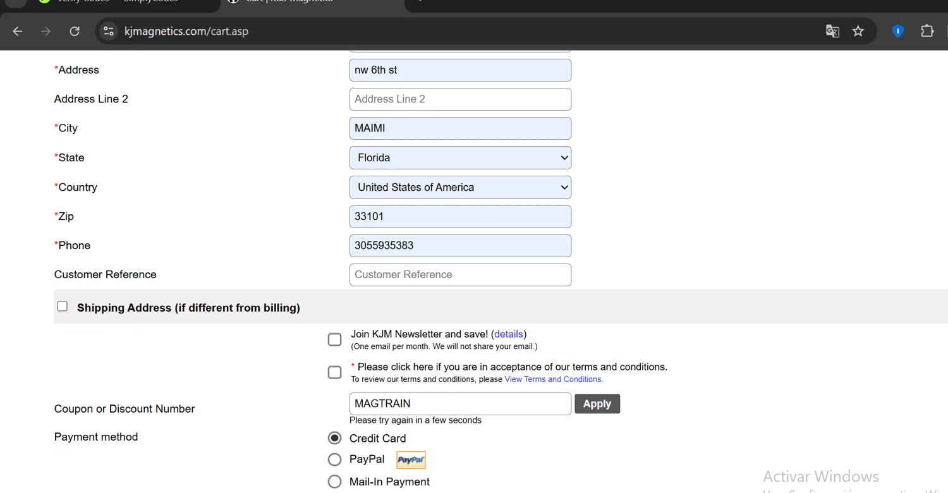Viewport: 948px width, 493px height.
Task: Click the City field containing MAIMI
Action: coord(460,128)
